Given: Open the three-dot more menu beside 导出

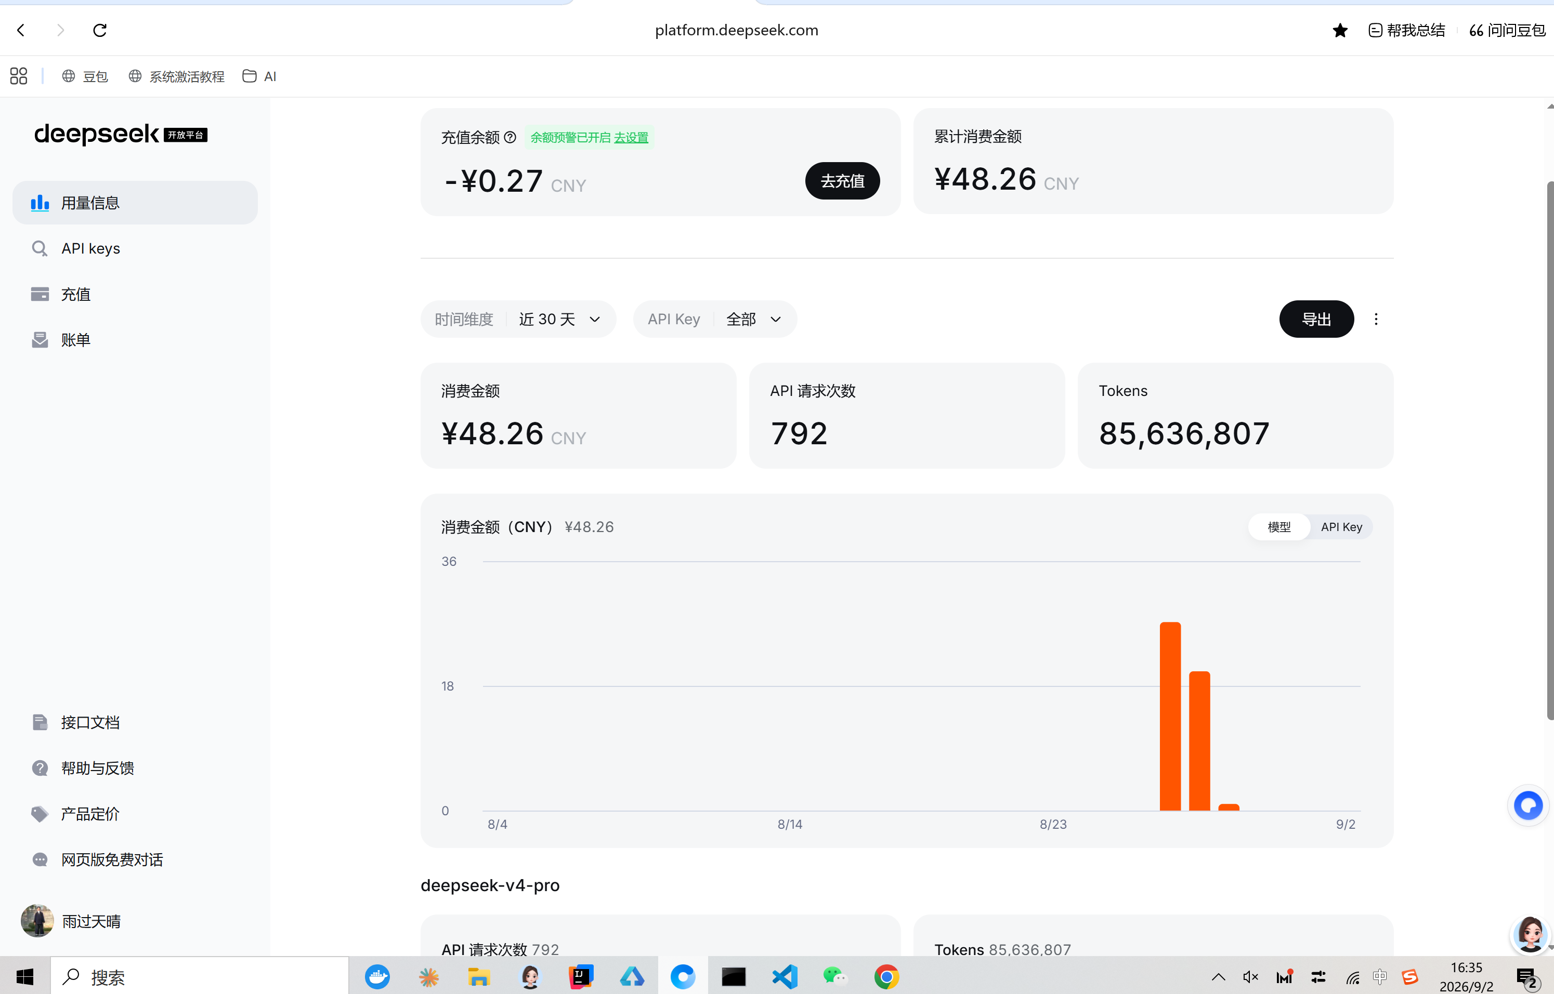Looking at the screenshot, I should [1376, 319].
